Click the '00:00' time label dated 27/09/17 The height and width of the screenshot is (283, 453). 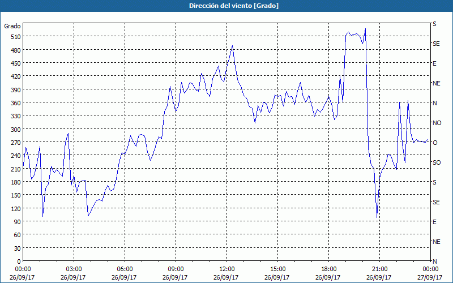pos(430,269)
